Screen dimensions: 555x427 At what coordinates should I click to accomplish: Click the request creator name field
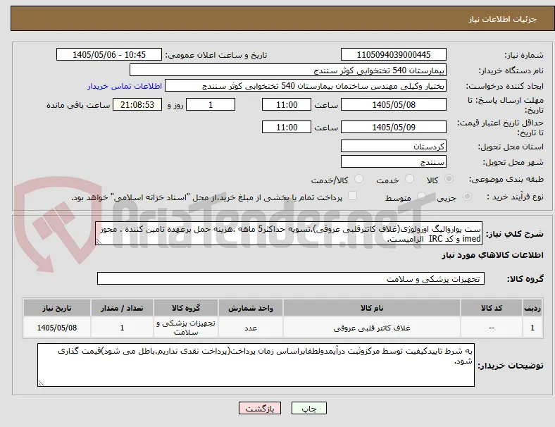point(306,86)
